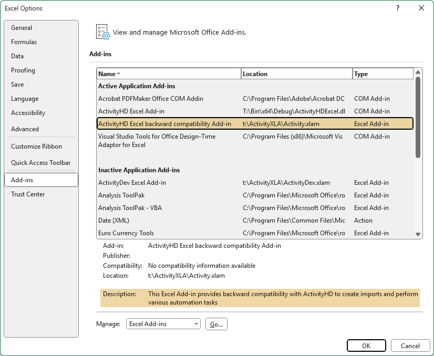Sort add-ins by Name column header
The height and width of the screenshot is (356, 434).
[x=169, y=74]
